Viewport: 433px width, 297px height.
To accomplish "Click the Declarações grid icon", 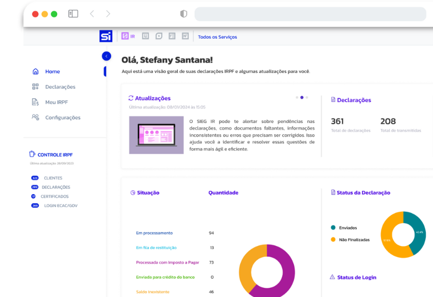I will tap(36, 87).
